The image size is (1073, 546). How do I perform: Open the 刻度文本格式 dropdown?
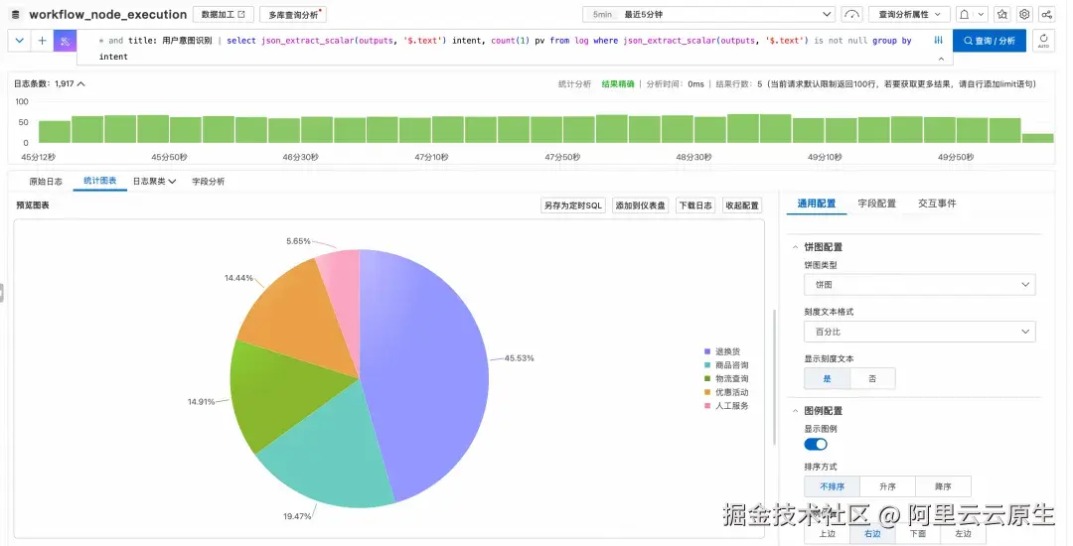pos(919,332)
